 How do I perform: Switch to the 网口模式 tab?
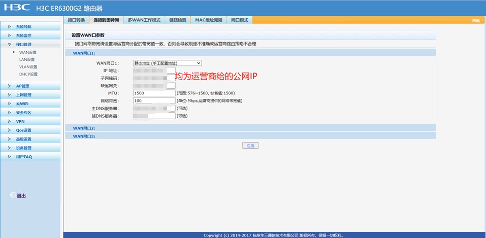click(240, 20)
